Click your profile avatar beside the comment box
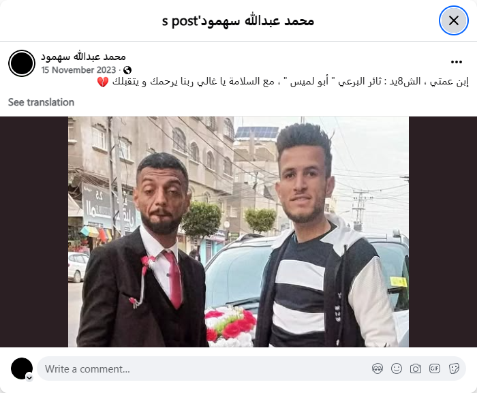This screenshot has width=477, height=393. click(22, 368)
